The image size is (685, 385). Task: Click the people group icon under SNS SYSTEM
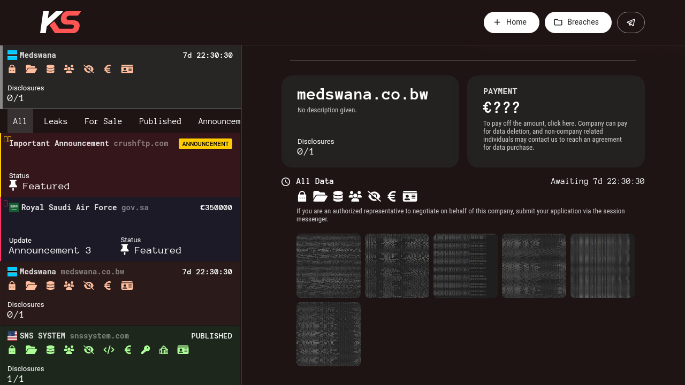(x=68, y=350)
